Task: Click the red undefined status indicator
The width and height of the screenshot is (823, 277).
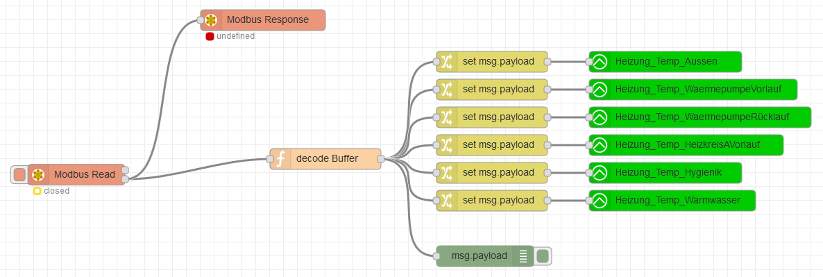Action: point(210,37)
